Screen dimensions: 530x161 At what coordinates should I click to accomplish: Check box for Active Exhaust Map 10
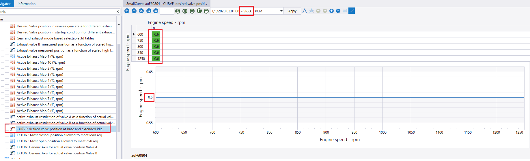tap(7, 62)
